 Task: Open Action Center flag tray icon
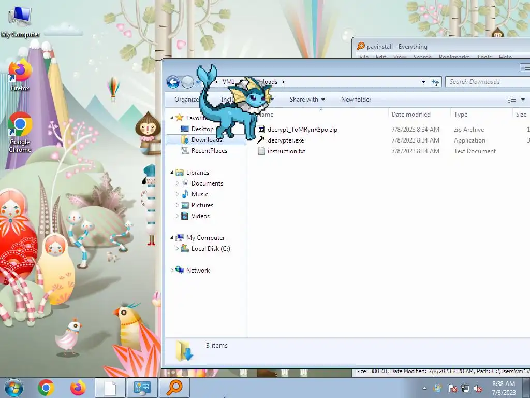[452, 388]
